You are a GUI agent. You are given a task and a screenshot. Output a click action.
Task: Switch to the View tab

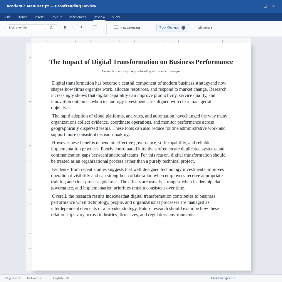pyautogui.click(x=116, y=17)
